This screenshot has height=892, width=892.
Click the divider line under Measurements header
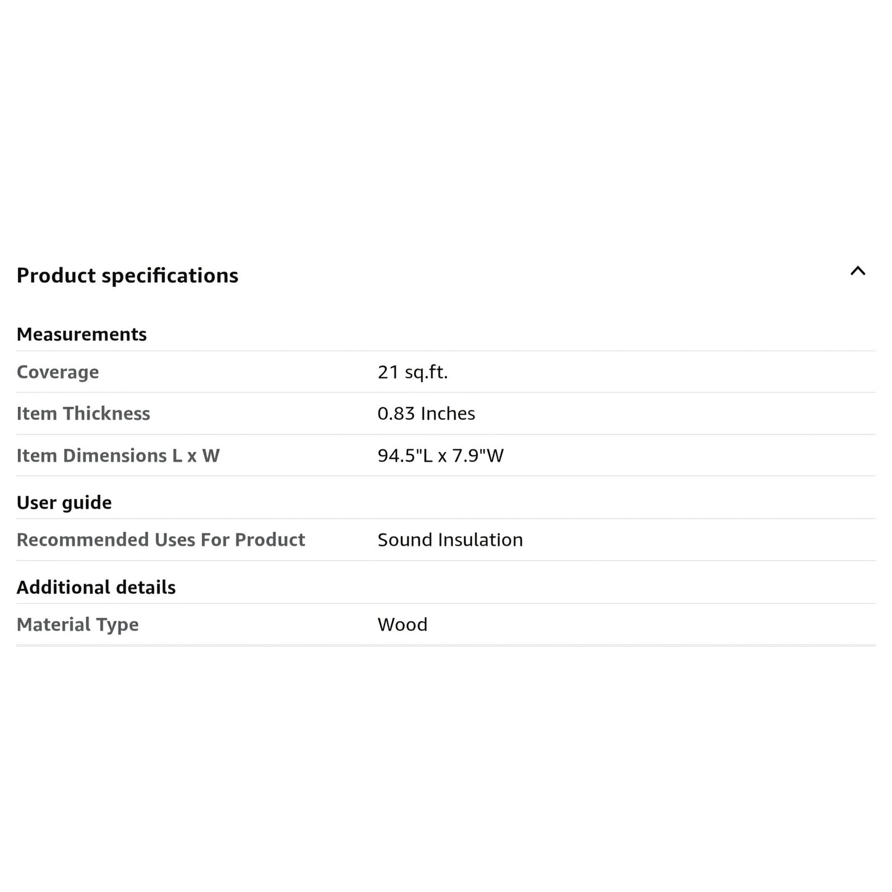coord(446,351)
